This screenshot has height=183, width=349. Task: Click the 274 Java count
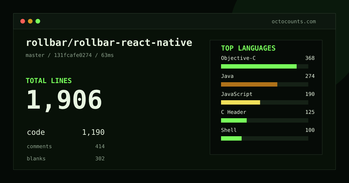310,76
